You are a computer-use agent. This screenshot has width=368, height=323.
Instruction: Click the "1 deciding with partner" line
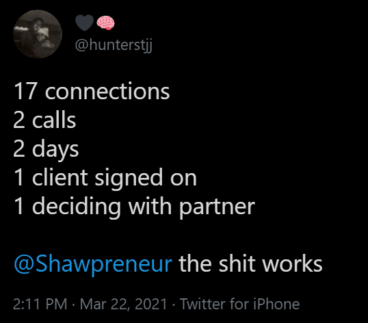point(134,207)
